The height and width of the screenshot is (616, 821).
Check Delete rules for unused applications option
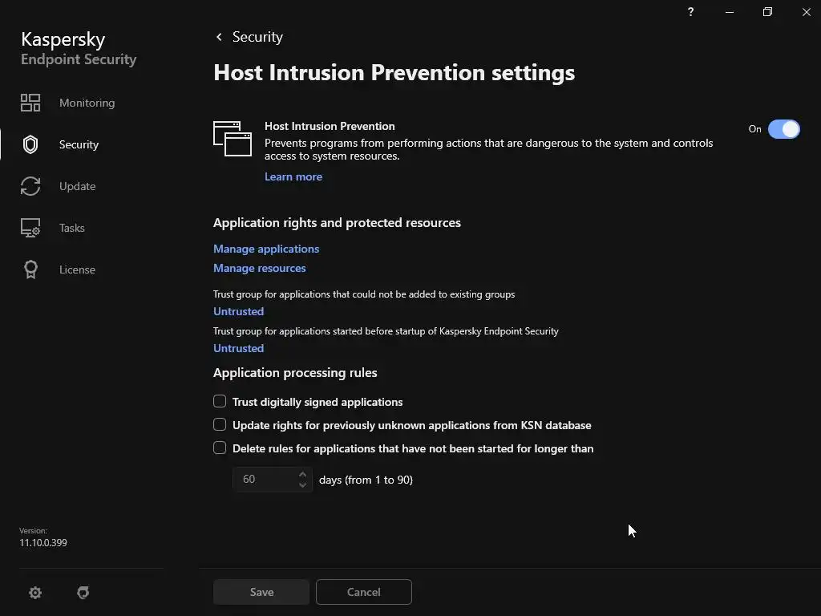220,448
